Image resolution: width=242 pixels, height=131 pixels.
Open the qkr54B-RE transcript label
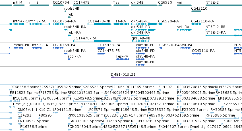pos(140,21)
